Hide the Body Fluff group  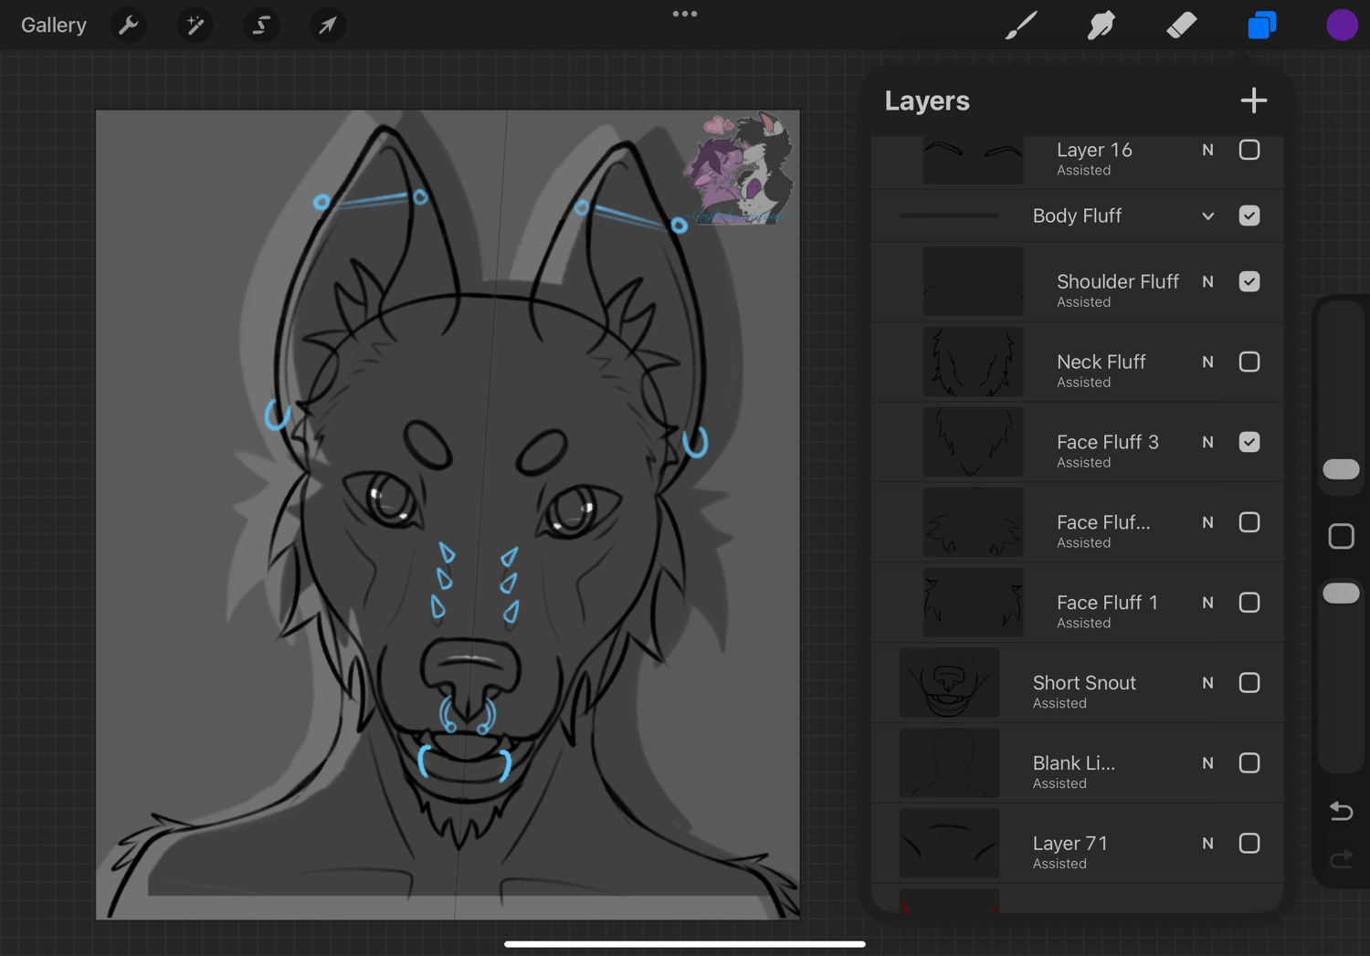click(x=1249, y=215)
